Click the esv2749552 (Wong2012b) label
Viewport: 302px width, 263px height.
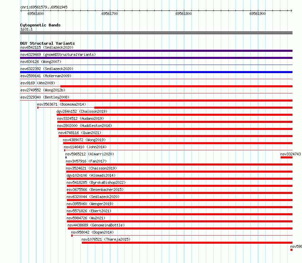[43, 90]
